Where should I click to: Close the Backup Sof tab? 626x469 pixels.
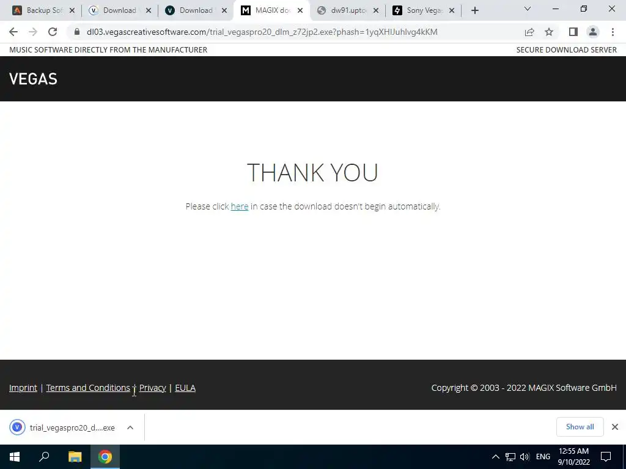(x=72, y=10)
